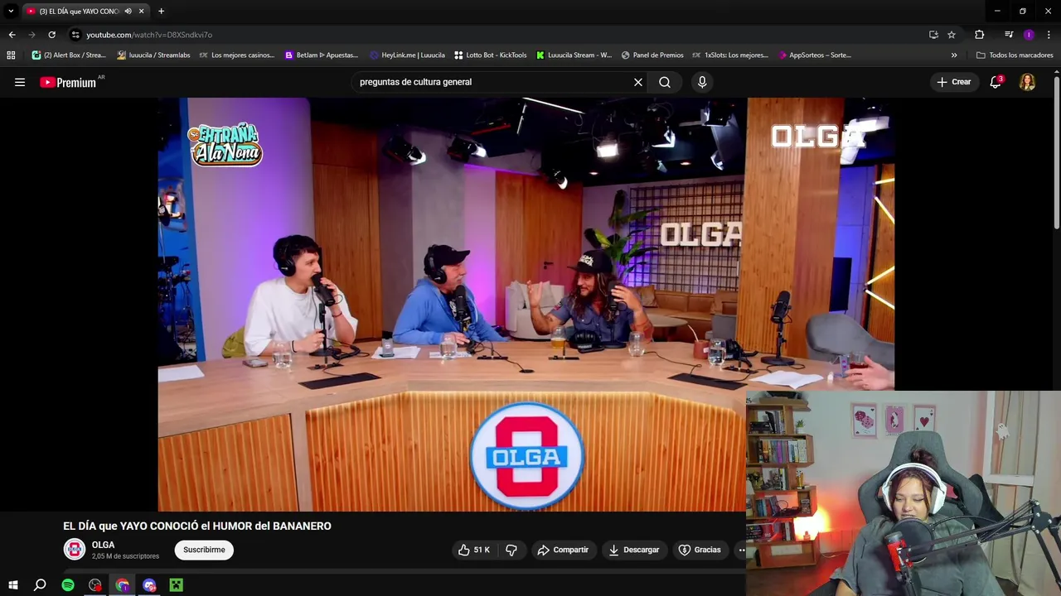Screen dimensions: 1061x596
Task: Open Minecraft from taskbar
Action: [177, 585]
